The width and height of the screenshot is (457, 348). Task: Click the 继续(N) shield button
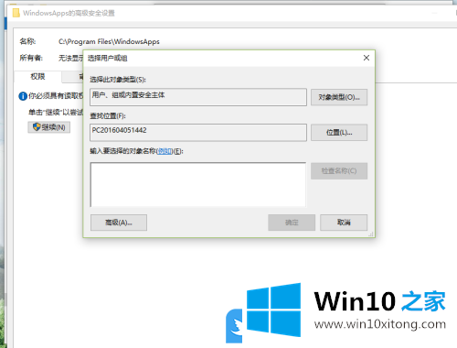pyautogui.click(x=49, y=127)
